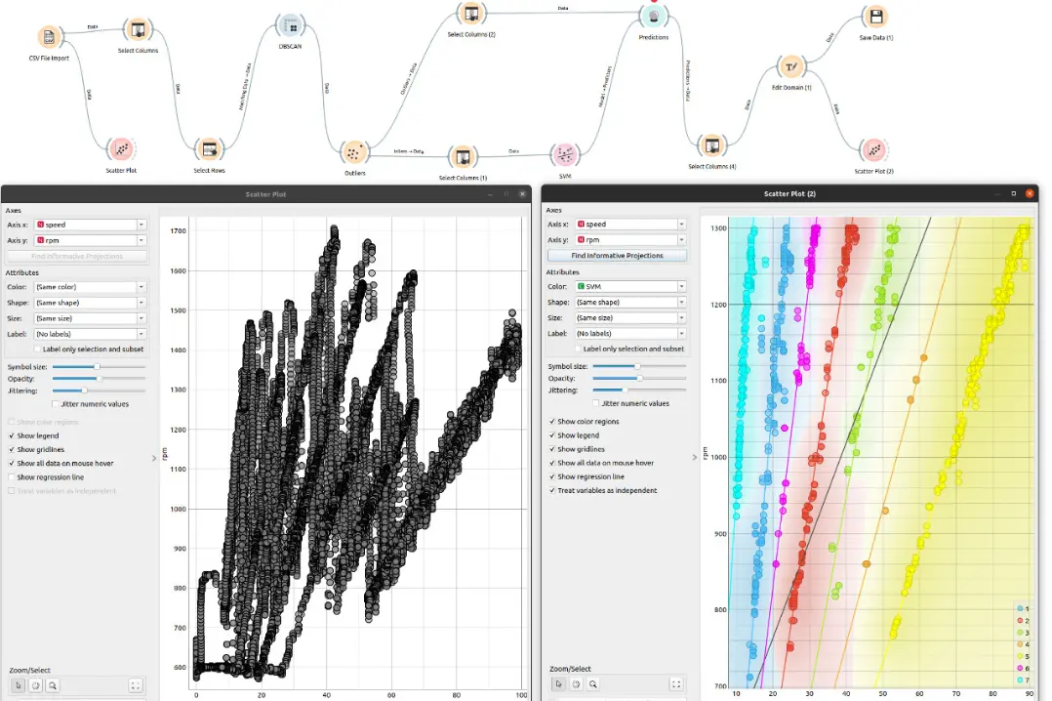Activate zoom magnifier tool in Scatter Plot (2)
1052x701 pixels.
593,684
